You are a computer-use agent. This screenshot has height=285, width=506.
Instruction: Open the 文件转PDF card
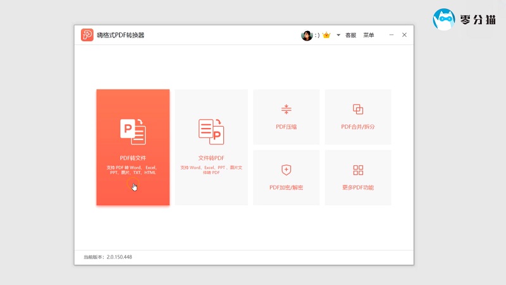[211, 148]
